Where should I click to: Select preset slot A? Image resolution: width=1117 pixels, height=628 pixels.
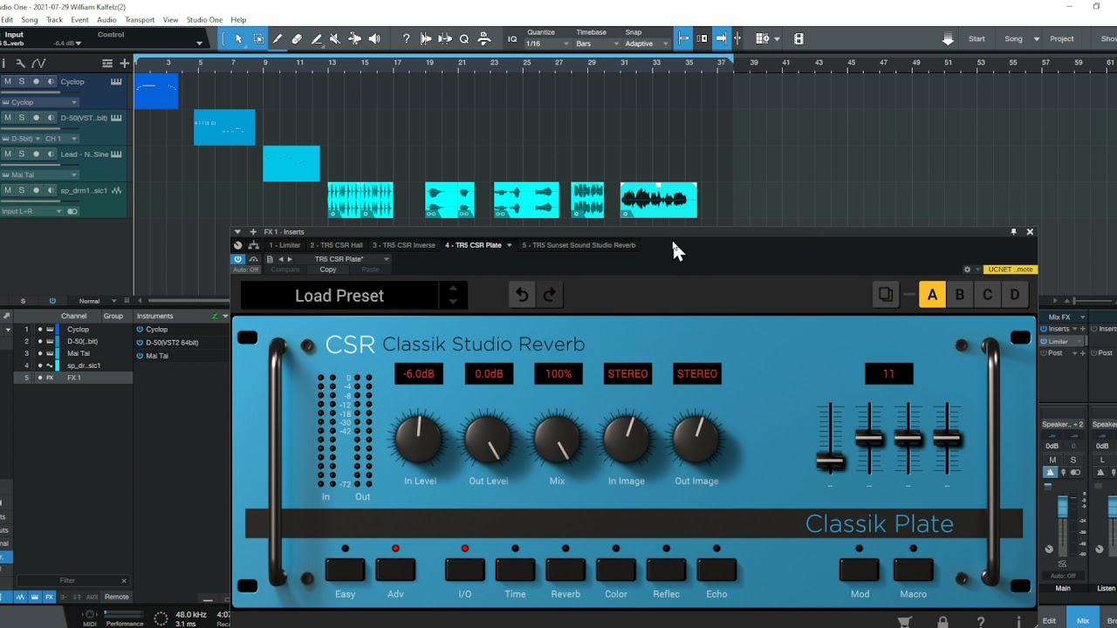click(932, 295)
